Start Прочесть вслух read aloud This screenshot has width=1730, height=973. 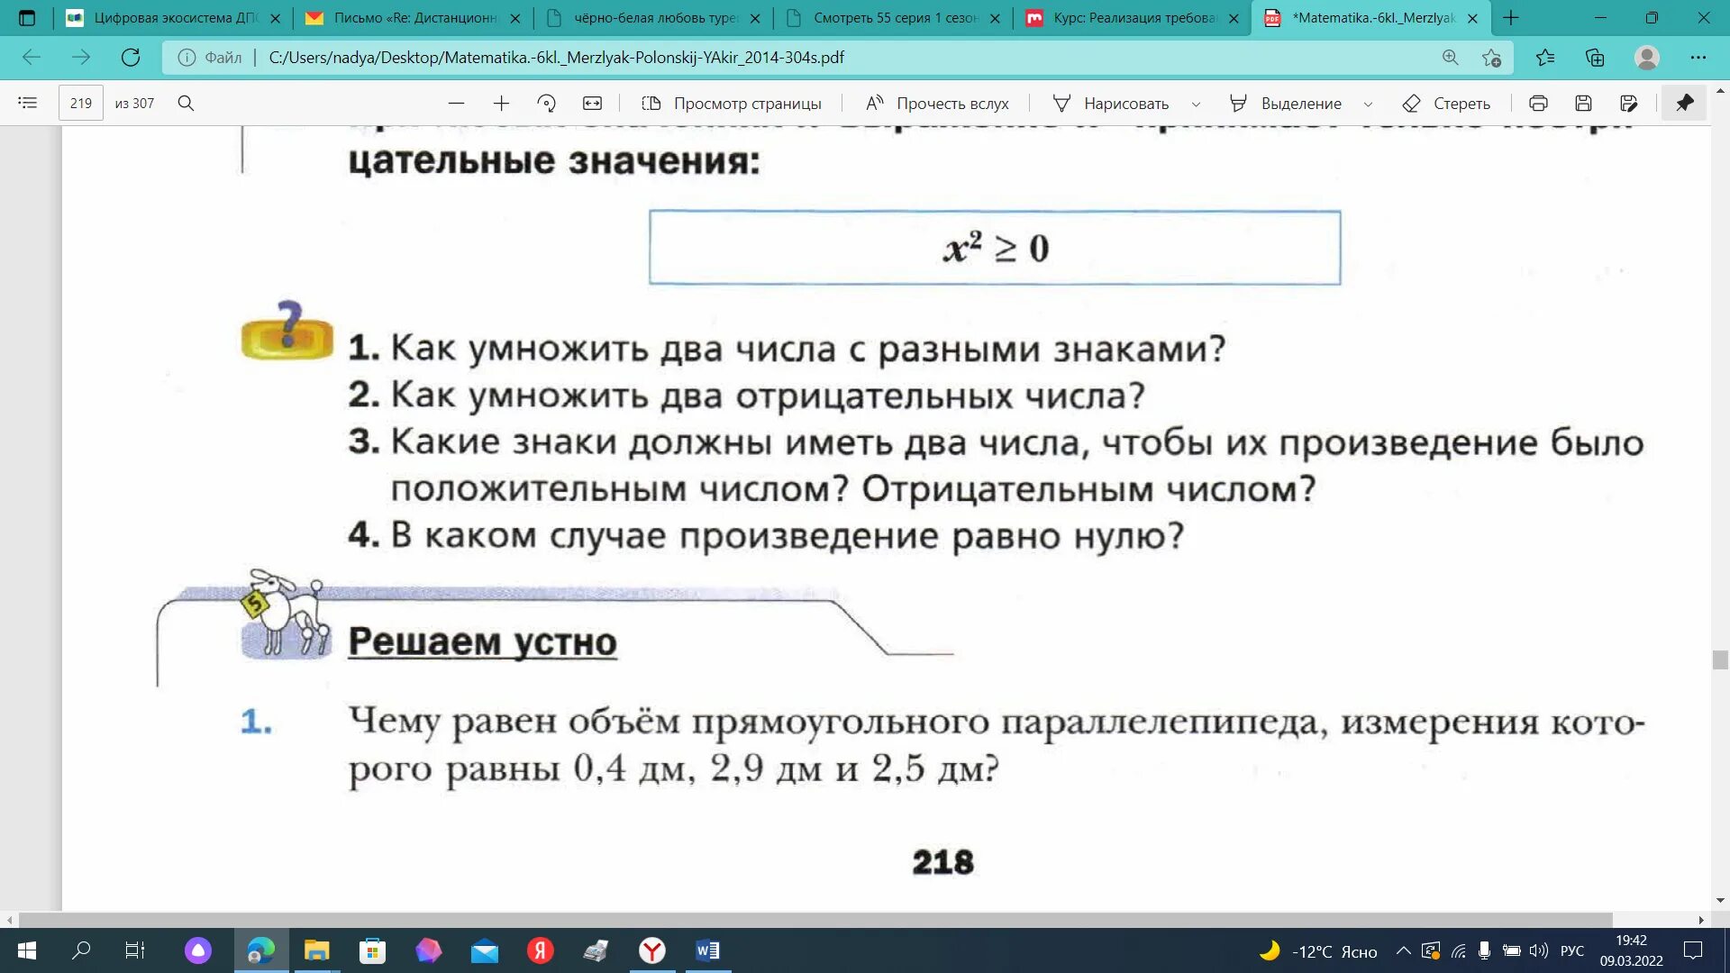pos(937,104)
